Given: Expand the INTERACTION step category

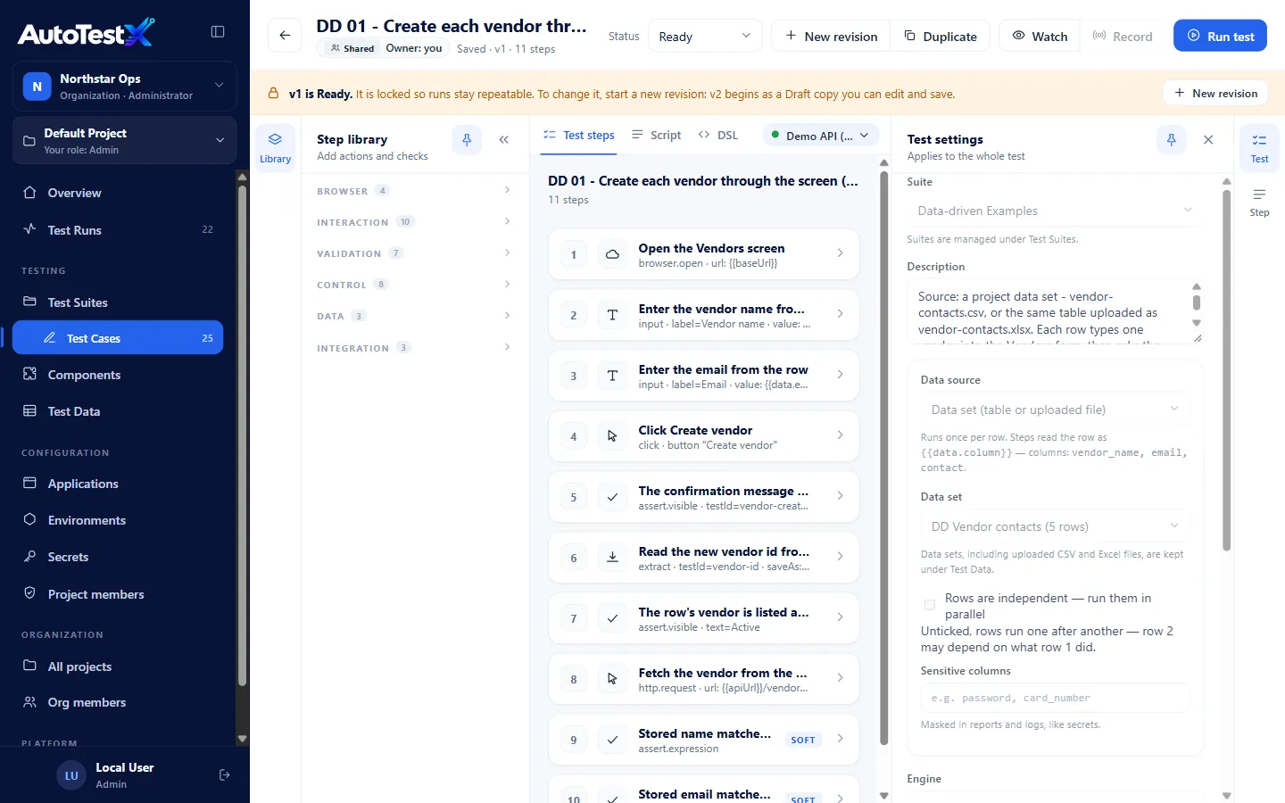Looking at the screenshot, I should tap(414, 222).
